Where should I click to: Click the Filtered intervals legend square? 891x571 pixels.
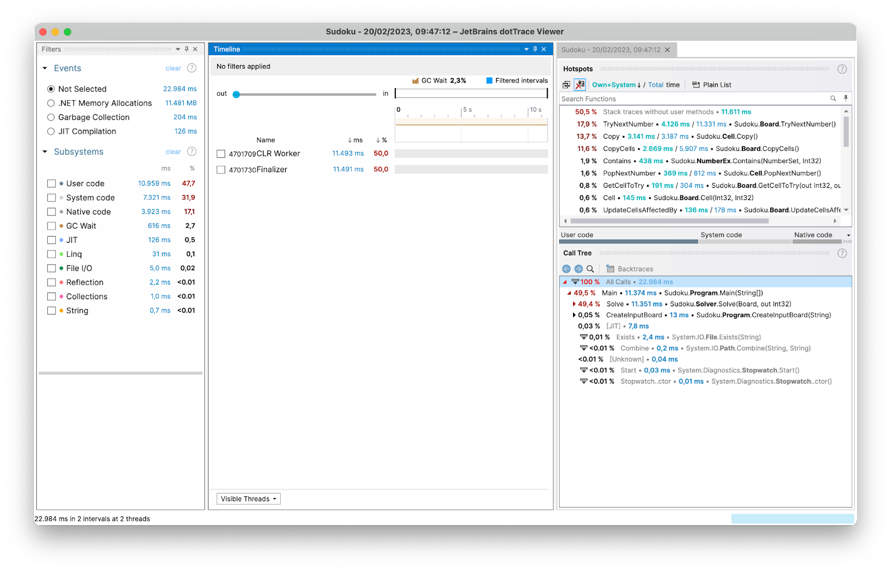(489, 81)
